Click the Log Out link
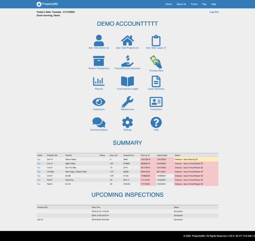 tap(214, 12)
